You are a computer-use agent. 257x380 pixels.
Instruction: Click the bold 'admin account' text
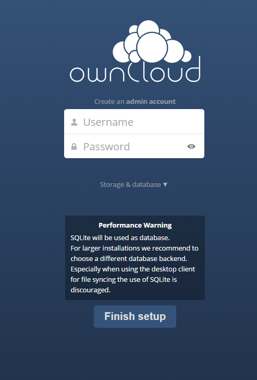(151, 102)
